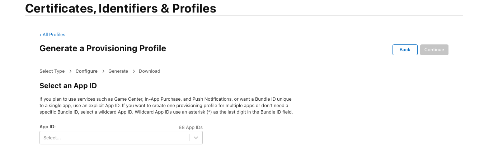Click the Certificates, Identifiers & Profiles title
The height and width of the screenshot is (163, 498).
[x=121, y=8]
